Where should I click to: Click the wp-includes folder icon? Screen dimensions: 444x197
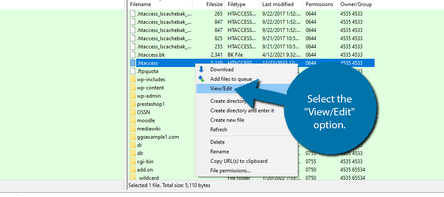pyautogui.click(x=133, y=79)
